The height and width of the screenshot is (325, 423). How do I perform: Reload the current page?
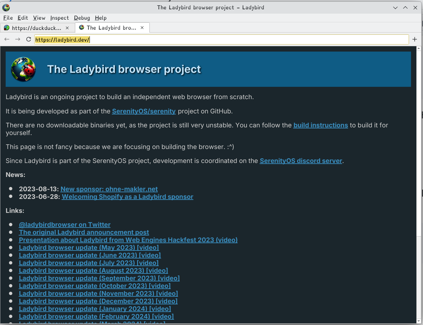tap(29, 39)
